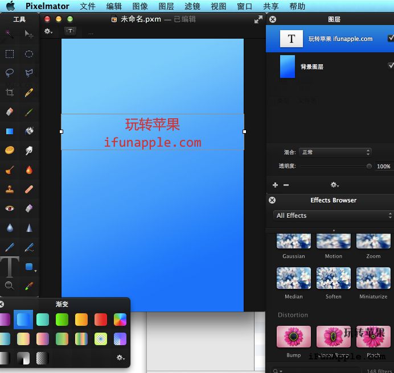Select the Red Eye tool

click(10, 208)
